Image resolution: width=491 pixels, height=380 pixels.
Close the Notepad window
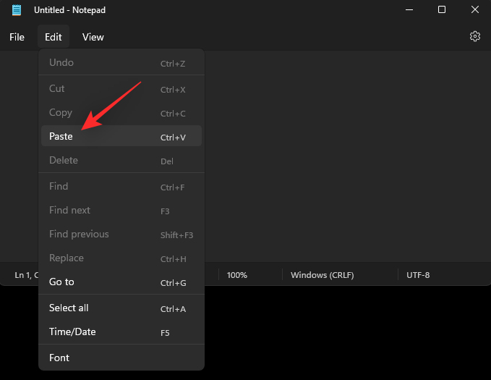click(474, 10)
